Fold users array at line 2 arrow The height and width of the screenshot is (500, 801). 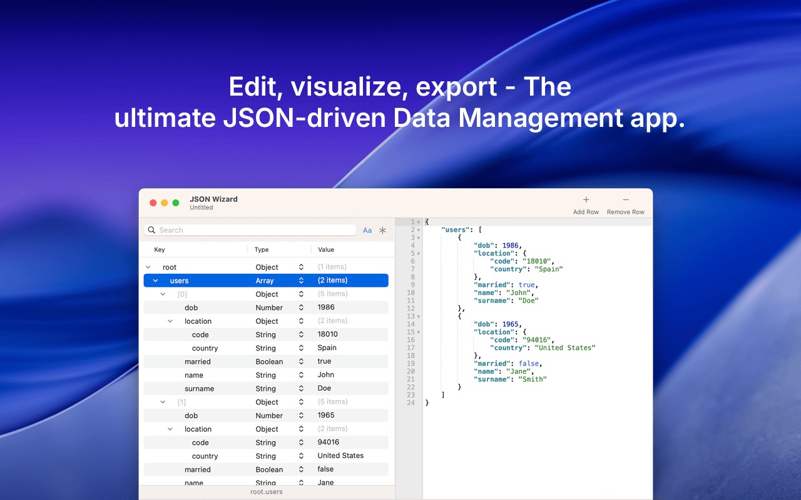coord(419,230)
